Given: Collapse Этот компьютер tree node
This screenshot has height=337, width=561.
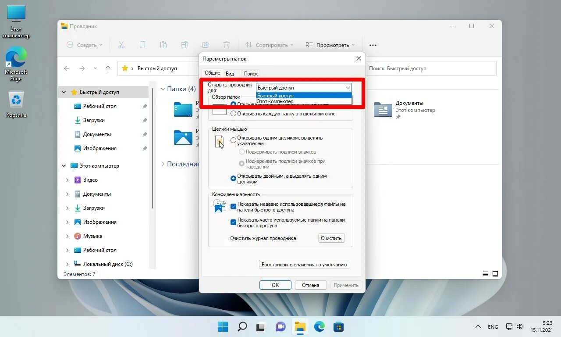Looking at the screenshot, I should (x=64, y=166).
